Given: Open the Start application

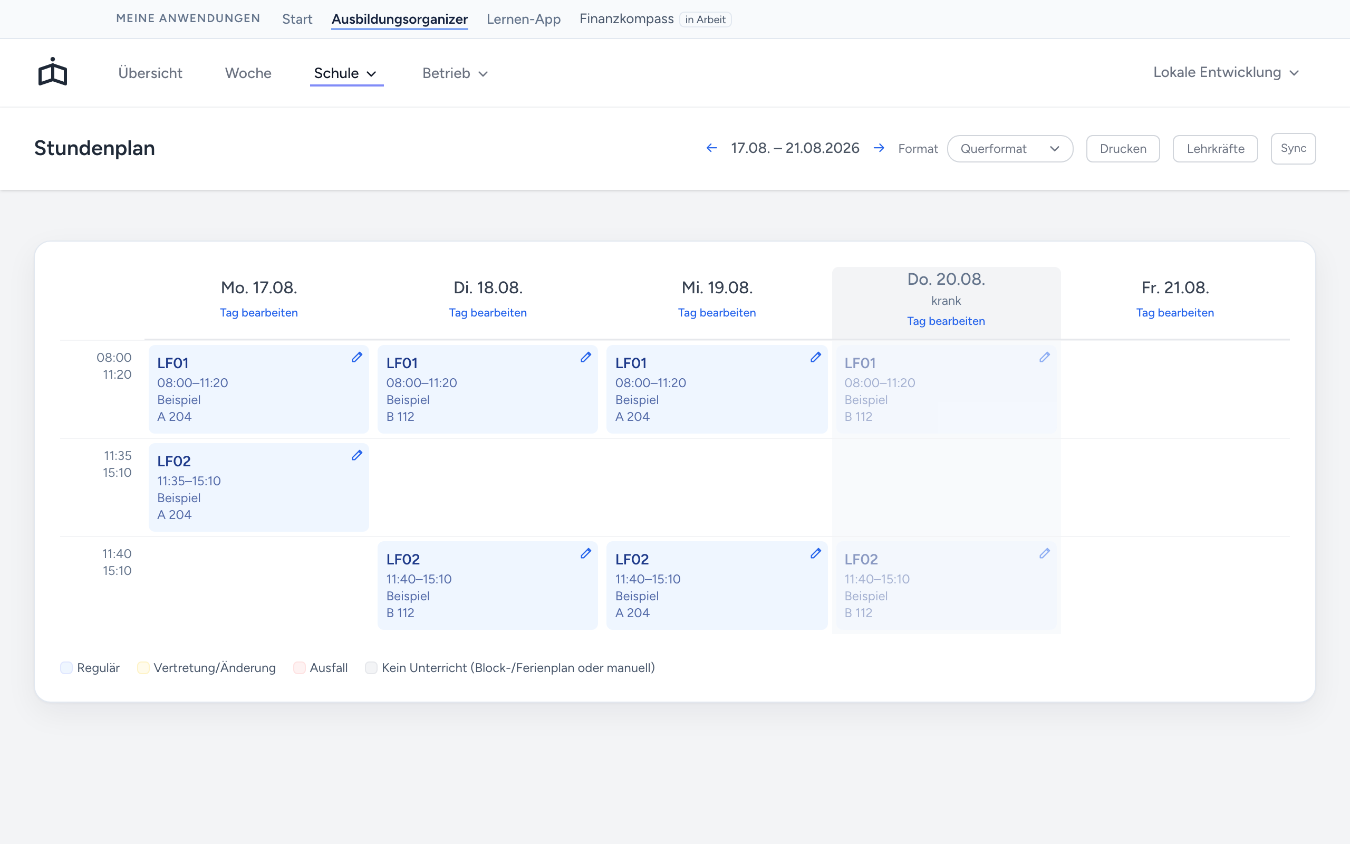Looking at the screenshot, I should coord(297,19).
